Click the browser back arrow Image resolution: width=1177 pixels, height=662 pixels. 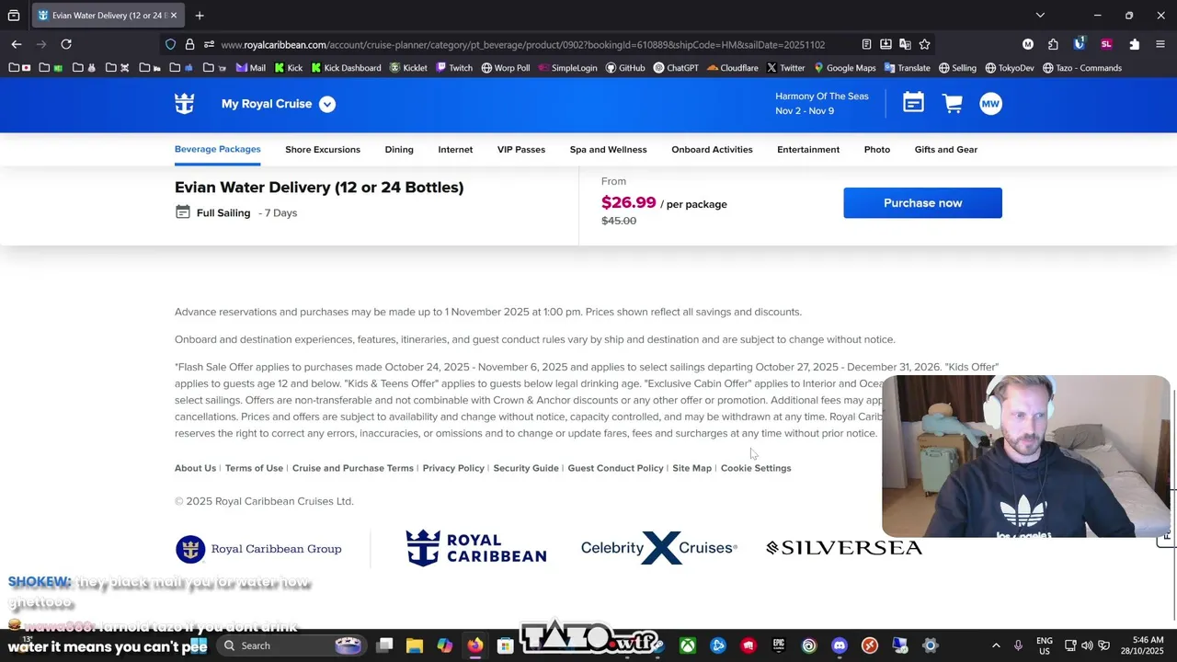tap(17, 44)
